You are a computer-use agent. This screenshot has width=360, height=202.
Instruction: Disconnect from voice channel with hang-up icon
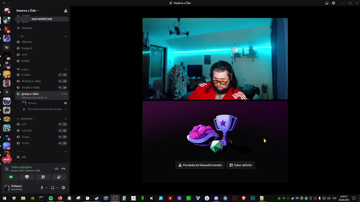(x=63, y=169)
